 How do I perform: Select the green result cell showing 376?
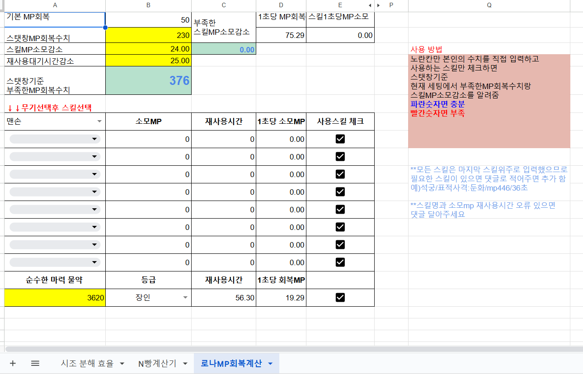tap(149, 80)
